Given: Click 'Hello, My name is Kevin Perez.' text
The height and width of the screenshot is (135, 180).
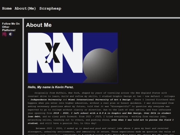Looking at the screenshot, I should (x=51, y=87).
